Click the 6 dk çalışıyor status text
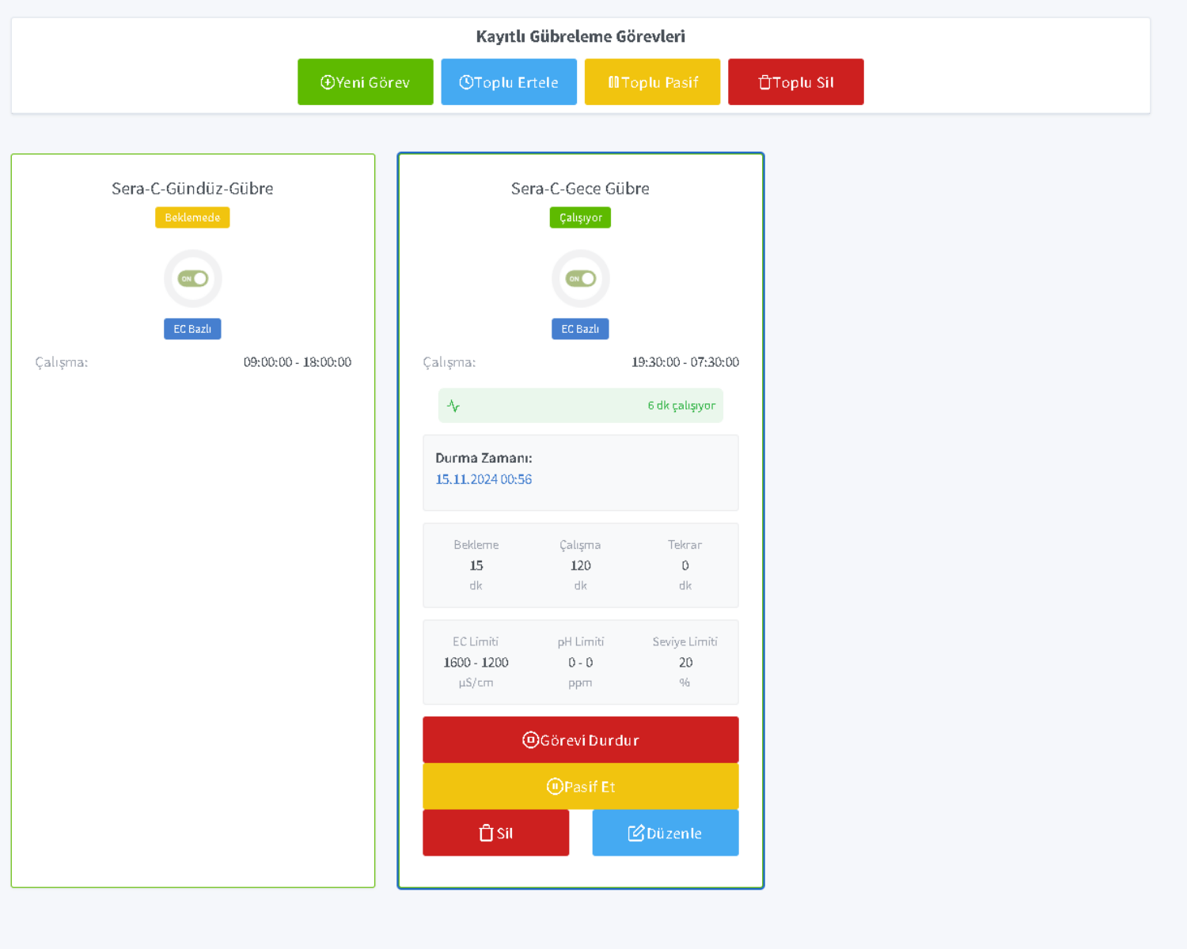Screen dimensions: 1187x949 click(681, 406)
